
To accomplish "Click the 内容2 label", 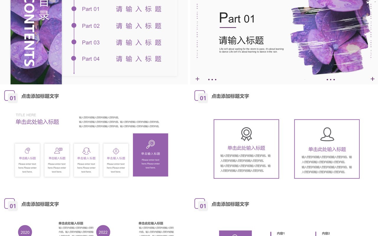I will (326, 233).
